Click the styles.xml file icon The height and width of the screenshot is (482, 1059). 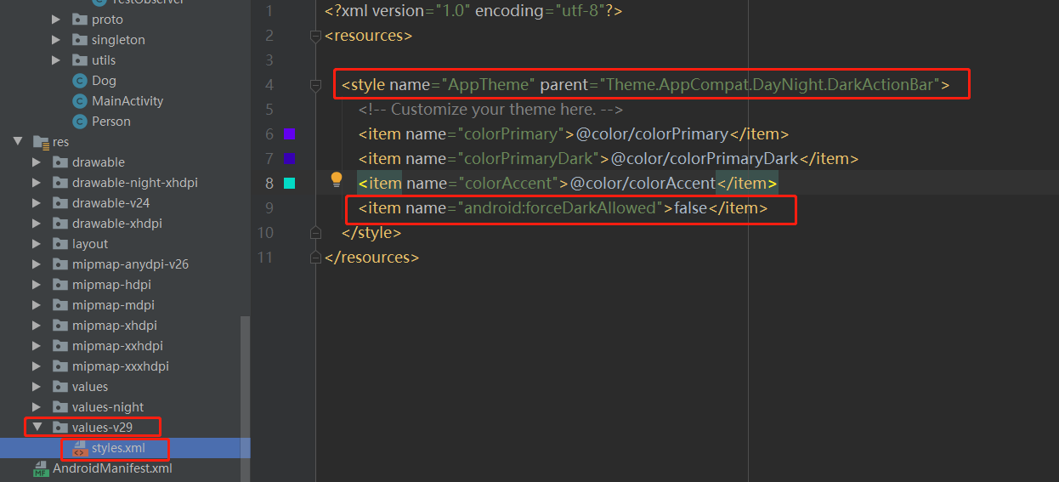[80, 448]
